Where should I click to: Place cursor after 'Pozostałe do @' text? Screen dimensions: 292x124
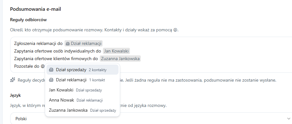(45, 66)
